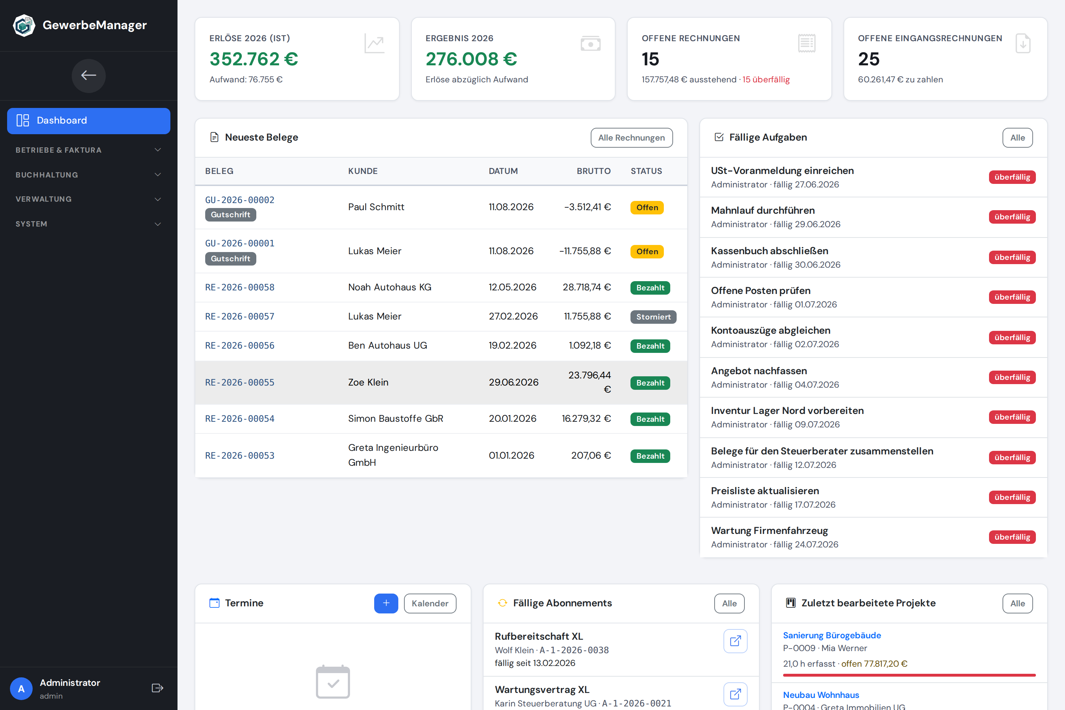Expand the Verwaltung menu section
Viewport: 1065px width, 710px height.
pyautogui.click(x=89, y=199)
